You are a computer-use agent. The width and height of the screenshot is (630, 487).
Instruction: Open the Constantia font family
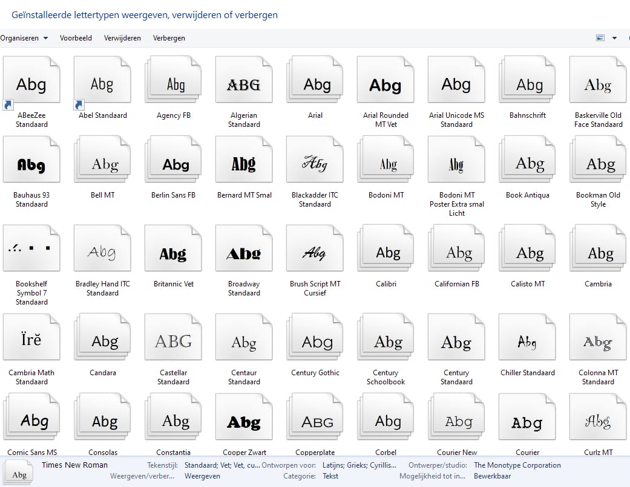point(173,417)
